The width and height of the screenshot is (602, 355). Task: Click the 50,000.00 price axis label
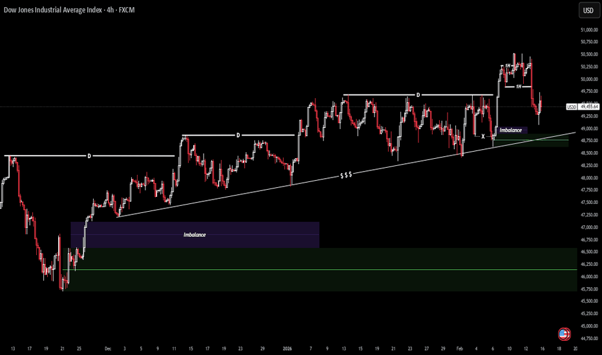pos(589,79)
